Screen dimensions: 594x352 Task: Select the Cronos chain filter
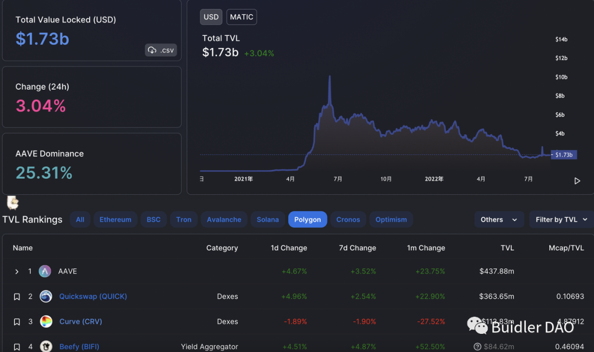(x=348, y=219)
